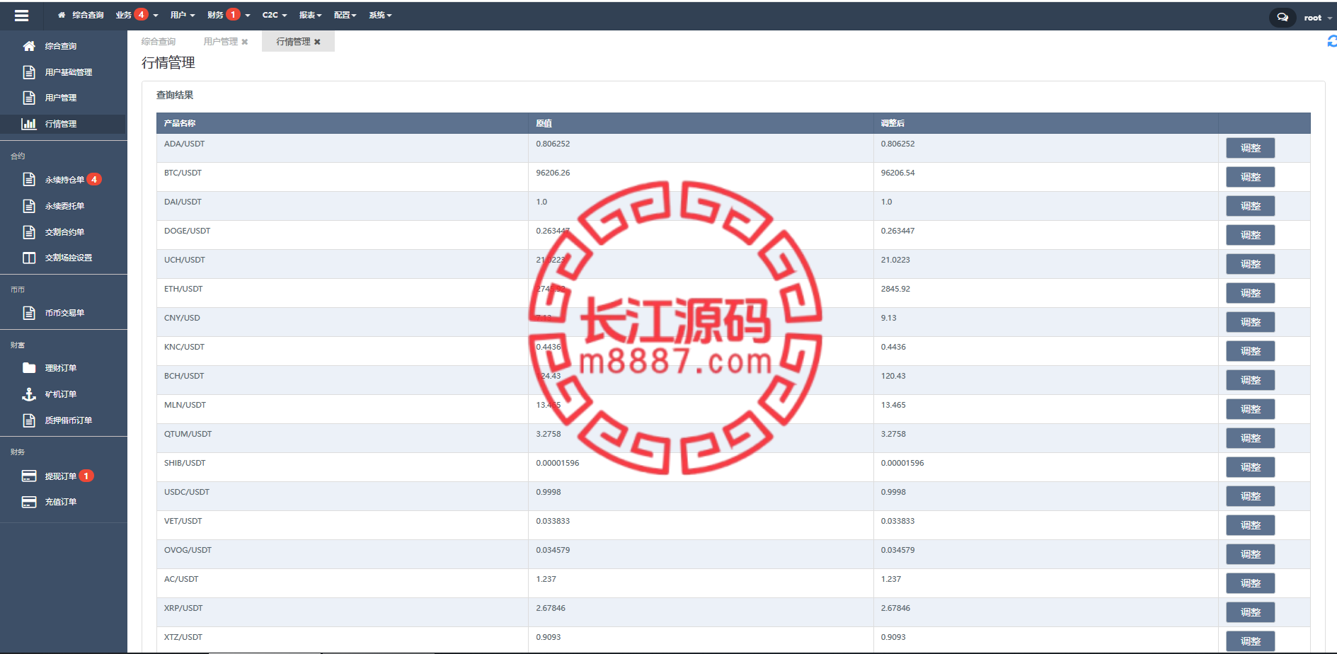Image resolution: width=1337 pixels, height=654 pixels.
Task: Click the refresh icon at top right
Action: pos(1331,42)
